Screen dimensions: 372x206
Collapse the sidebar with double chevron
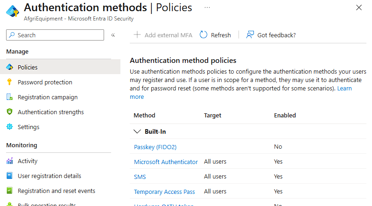[x=113, y=35]
